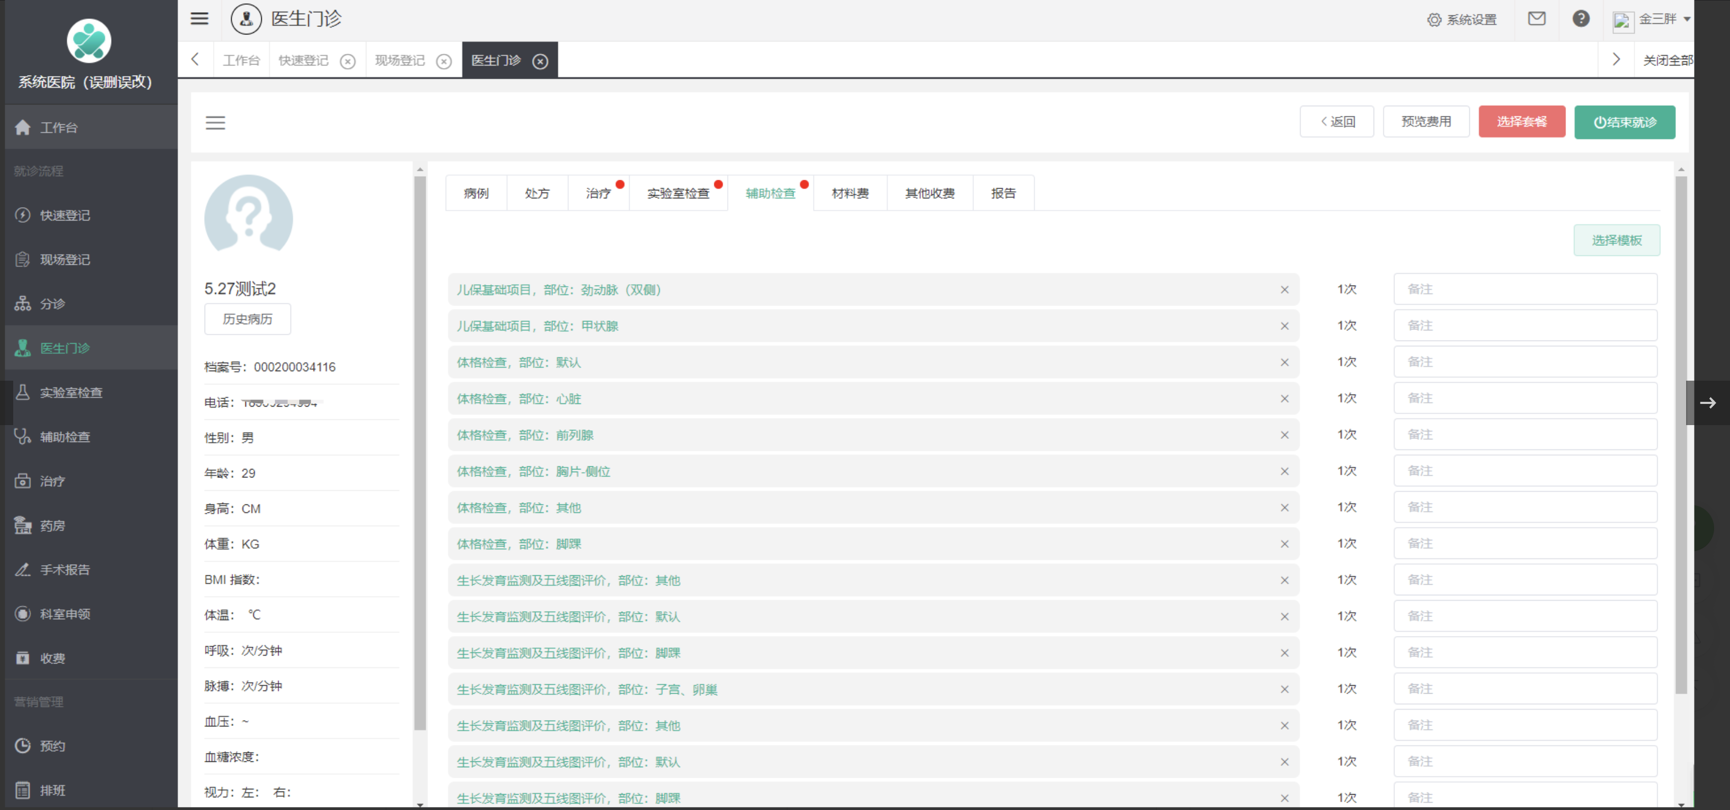Click 备注 field for 体格检查 脚踝 row

[x=1524, y=544]
